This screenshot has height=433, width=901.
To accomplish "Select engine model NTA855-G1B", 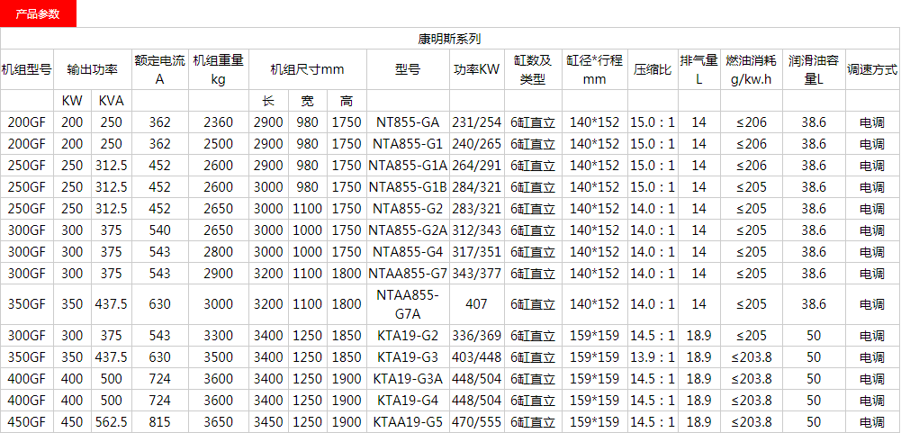I will (408, 187).
